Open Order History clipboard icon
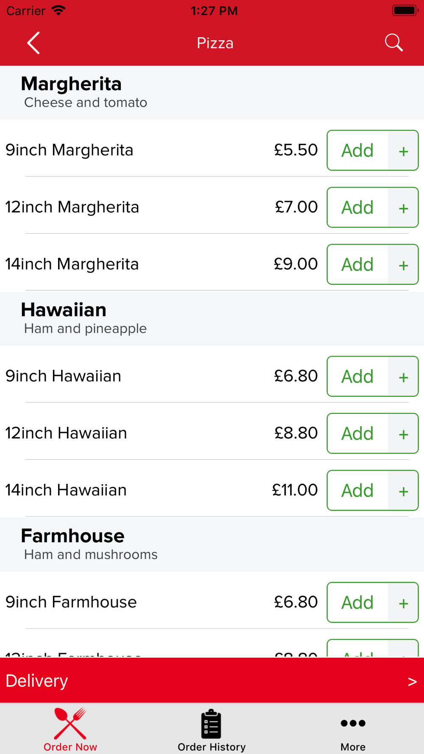This screenshot has width=424, height=754. pos(211,724)
